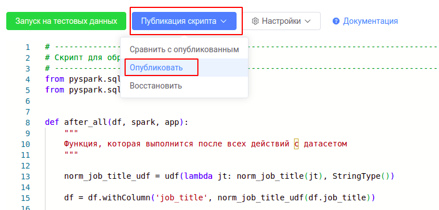Click the Настройки button label
Image resolution: width=439 pixels, height=210 pixels.
281,21
